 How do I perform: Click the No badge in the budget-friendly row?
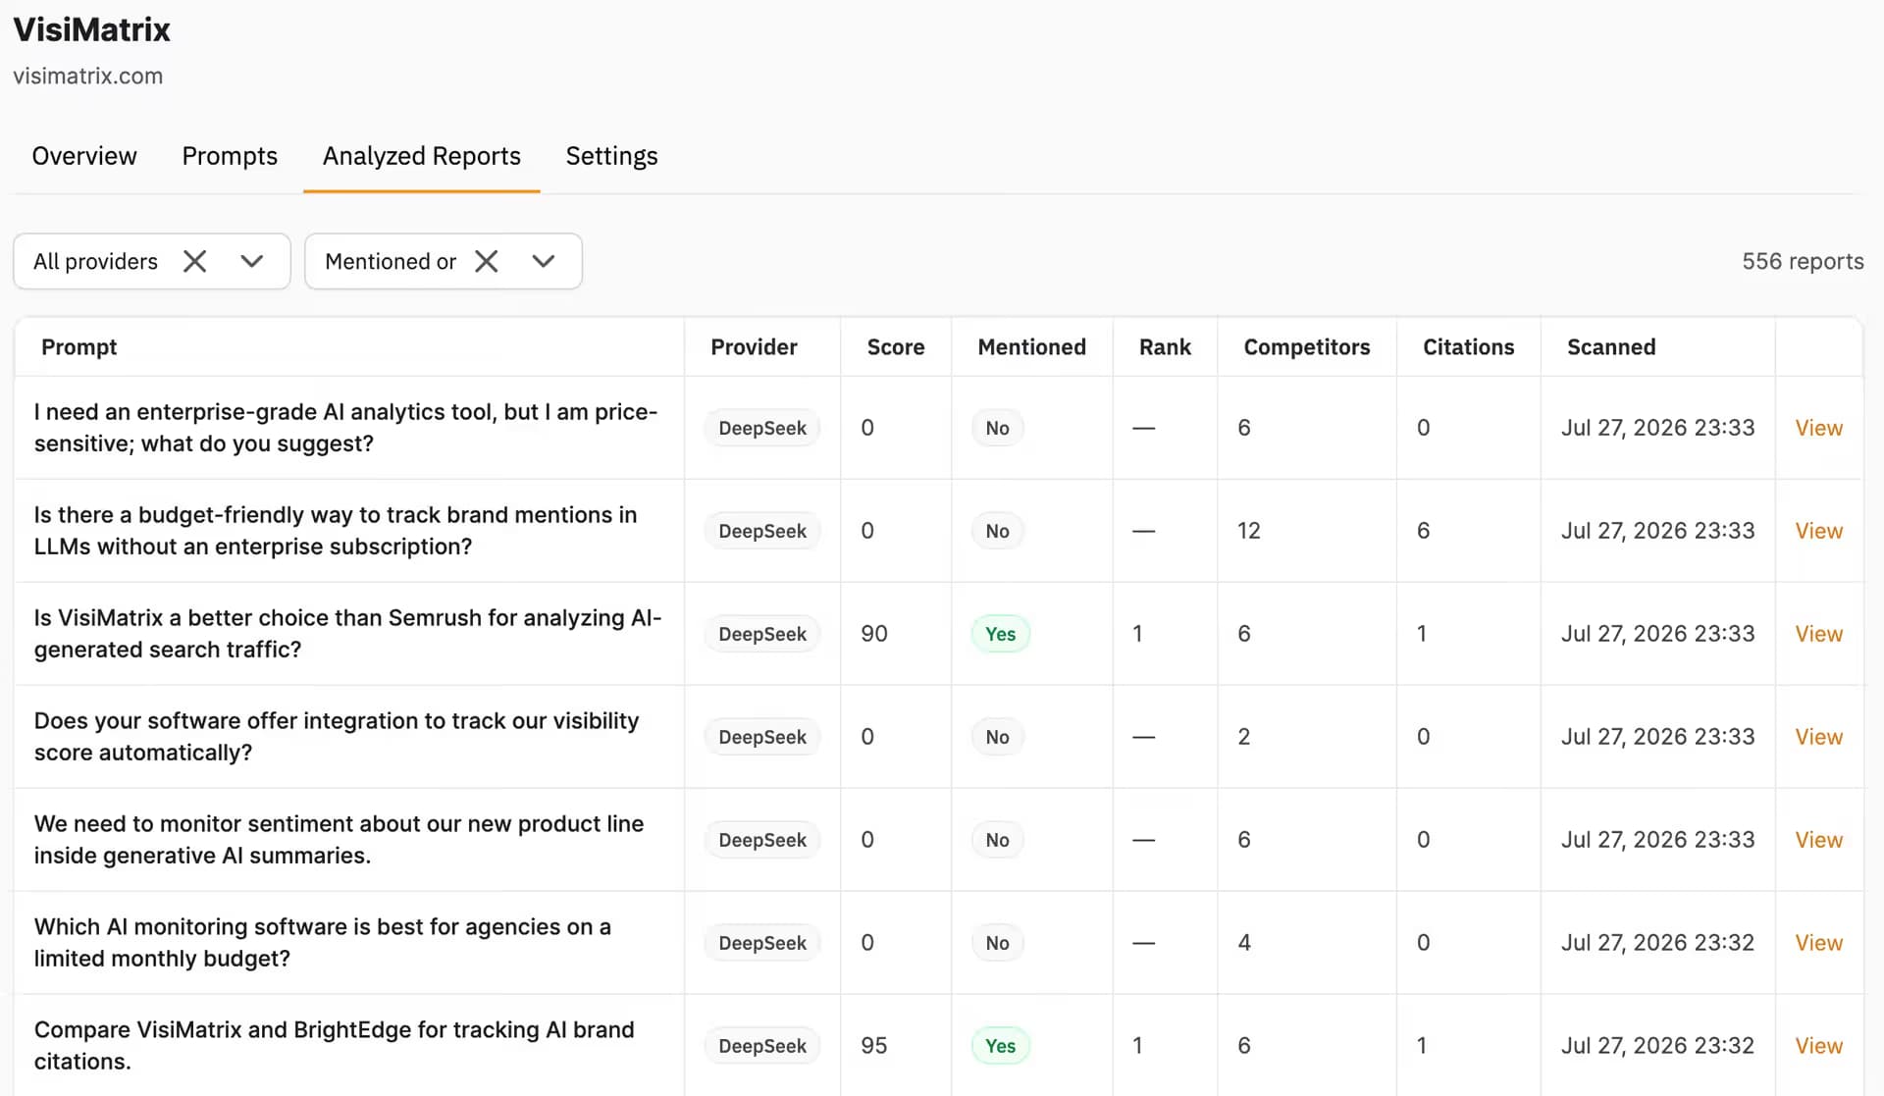tap(998, 531)
